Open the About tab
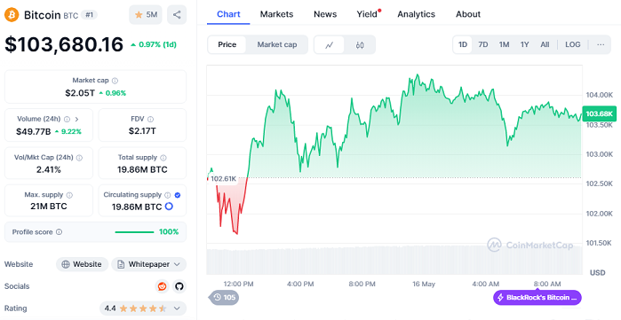The image size is (621, 320). coord(468,14)
